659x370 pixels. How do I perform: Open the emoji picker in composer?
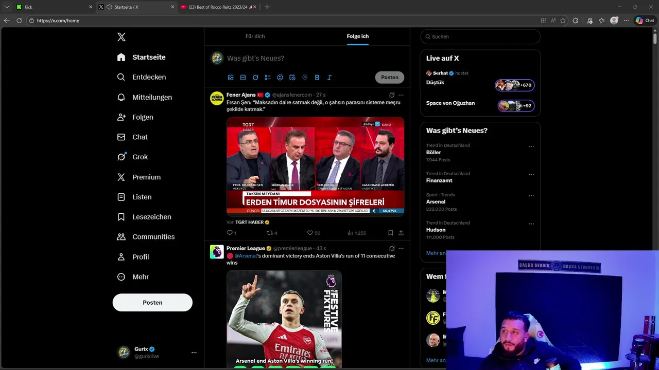(x=280, y=78)
